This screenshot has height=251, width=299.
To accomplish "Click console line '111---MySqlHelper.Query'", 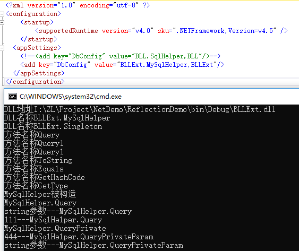I will (x=53, y=220).
